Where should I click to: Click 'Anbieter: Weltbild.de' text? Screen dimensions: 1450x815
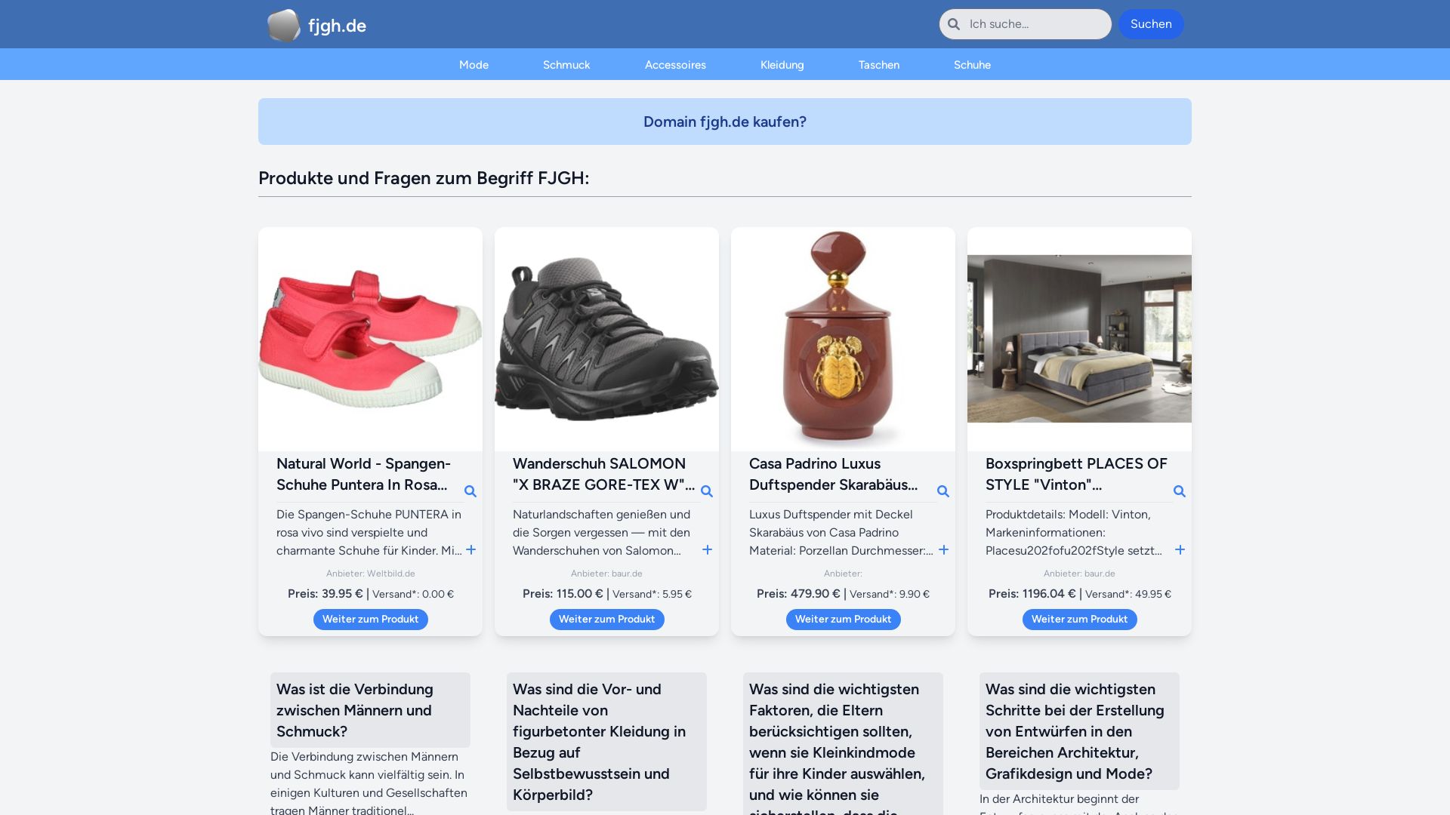click(370, 574)
